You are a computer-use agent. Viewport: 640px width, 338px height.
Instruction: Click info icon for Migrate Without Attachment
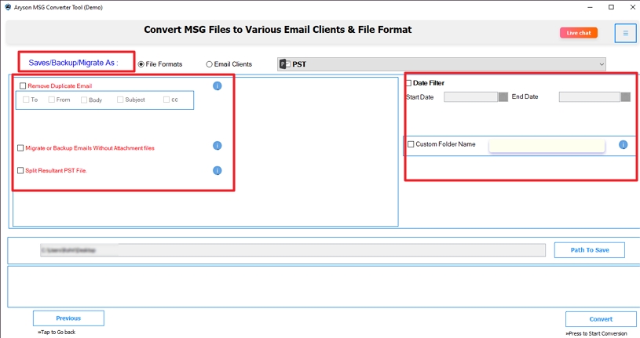click(x=218, y=146)
